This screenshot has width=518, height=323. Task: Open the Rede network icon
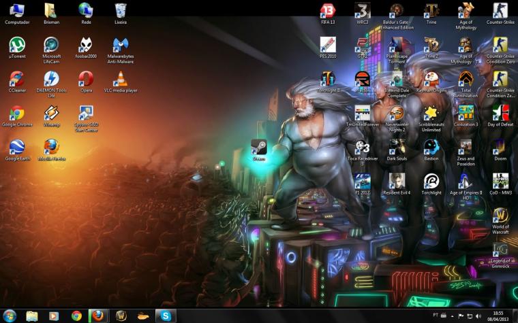(86, 14)
